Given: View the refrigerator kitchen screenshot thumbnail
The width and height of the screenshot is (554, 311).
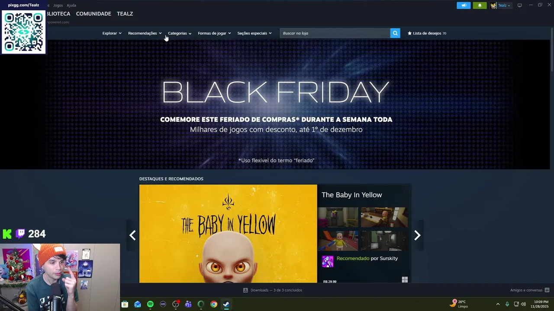Looking at the screenshot, I should (x=338, y=217).
